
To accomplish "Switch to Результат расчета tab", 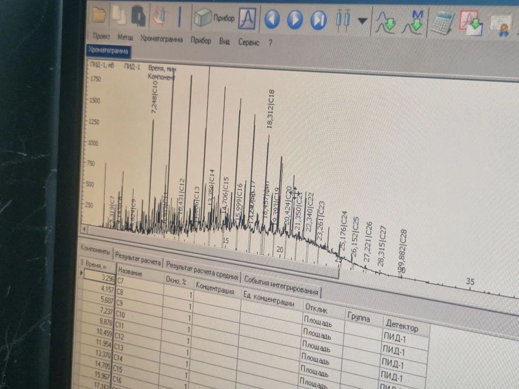I will pyautogui.click(x=137, y=260).
